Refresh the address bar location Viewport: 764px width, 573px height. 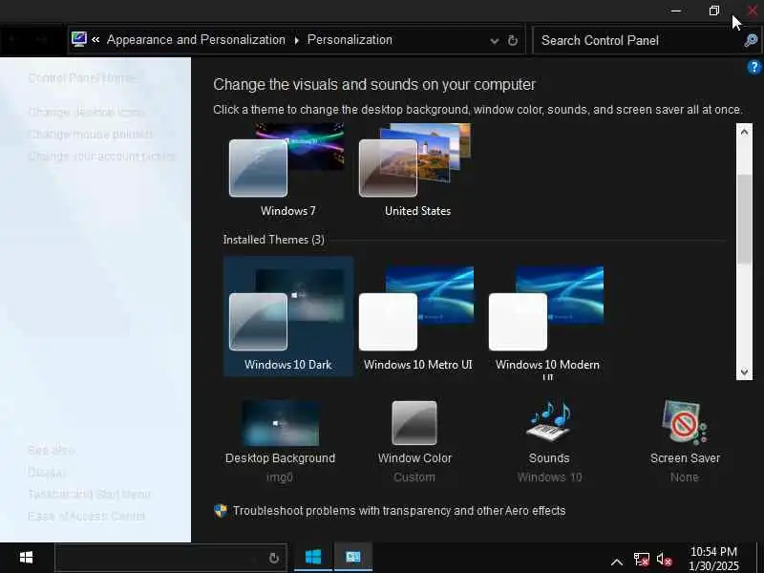(513, 40)
